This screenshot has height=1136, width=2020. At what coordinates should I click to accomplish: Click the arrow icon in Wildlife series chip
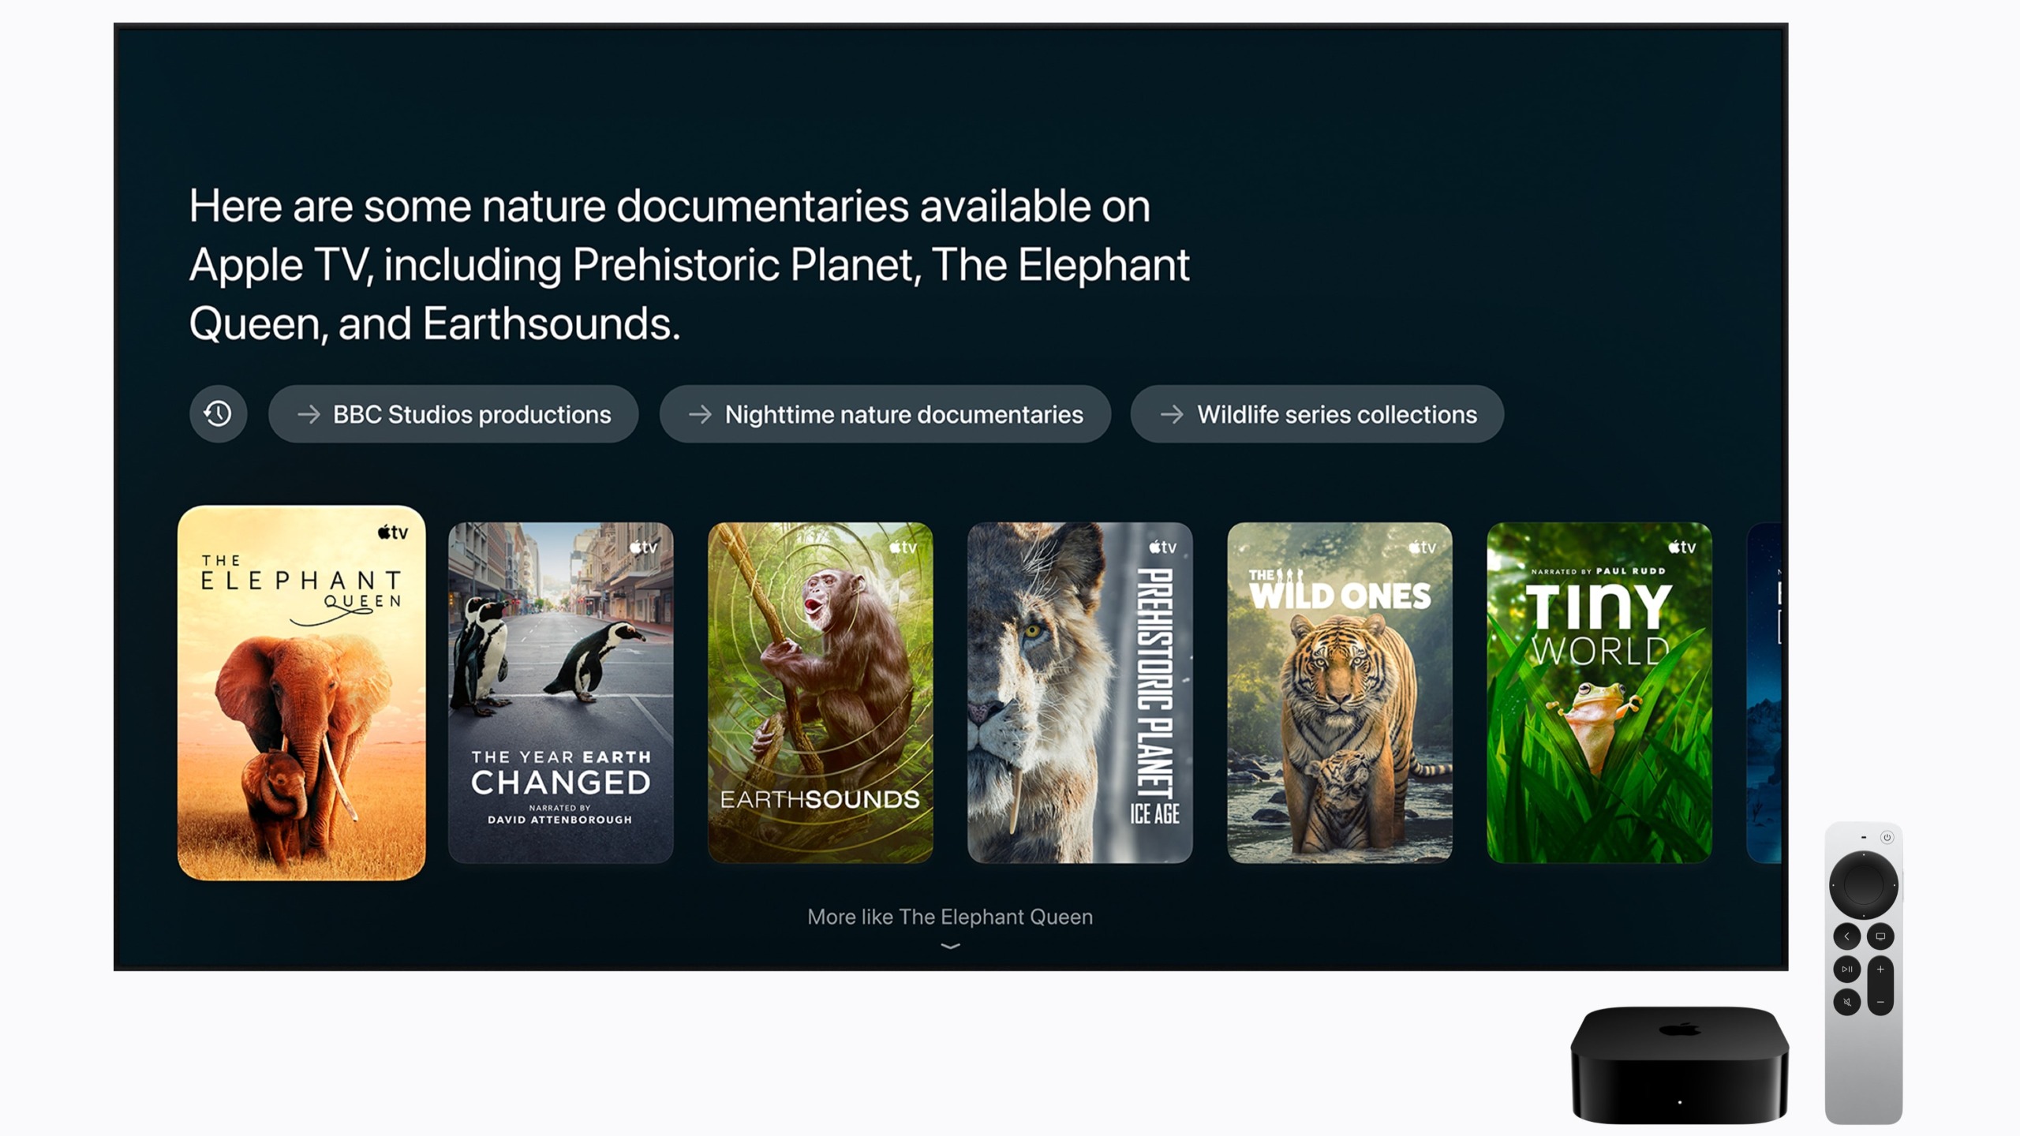pyautogui.click(x=1172, y=414)
